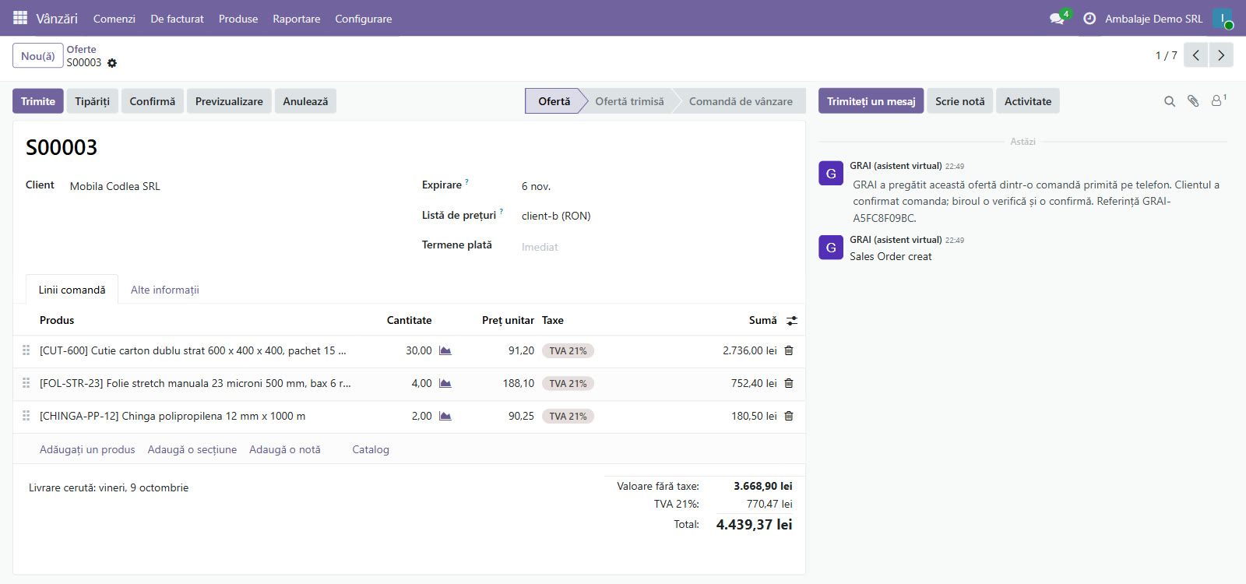Click the drag handle of CUT-600 line
Viewport: 1246px width, 584px height.
tap(26, 351)
